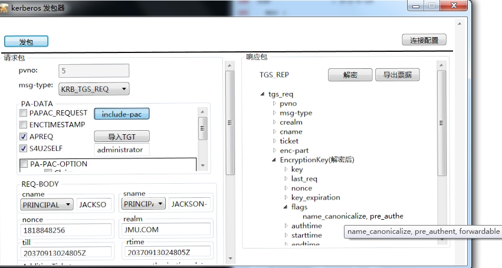The width and height of the screenshot is (502, 268).
Task: Uncheck the APREQ checkbox
Action: [24, 137]
